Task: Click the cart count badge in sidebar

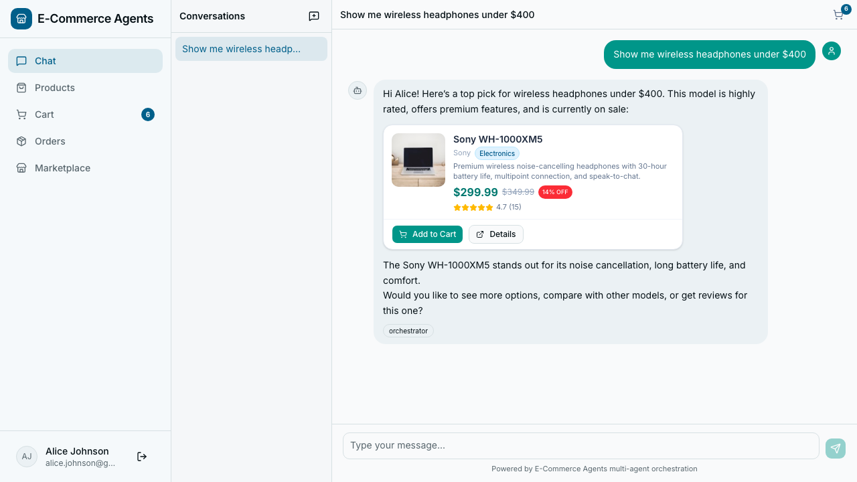Action: pos(148,114)
